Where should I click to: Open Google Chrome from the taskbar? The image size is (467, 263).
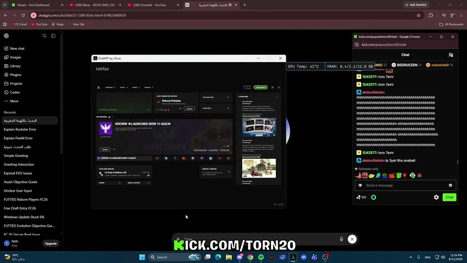250,257
